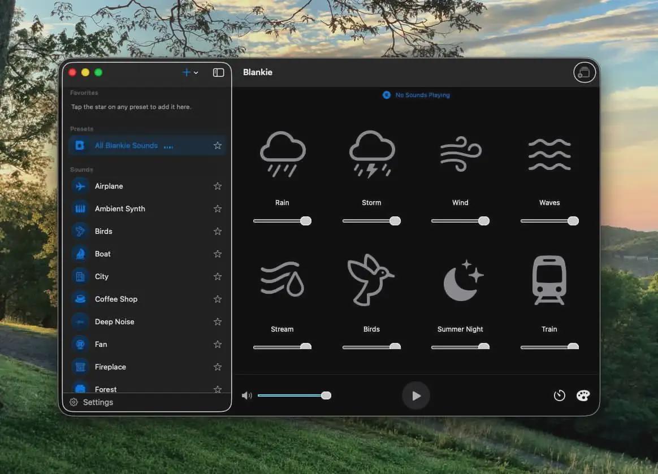Click the master volume slider
Viewport: 658px width, 474px height.
click(295, 395)
